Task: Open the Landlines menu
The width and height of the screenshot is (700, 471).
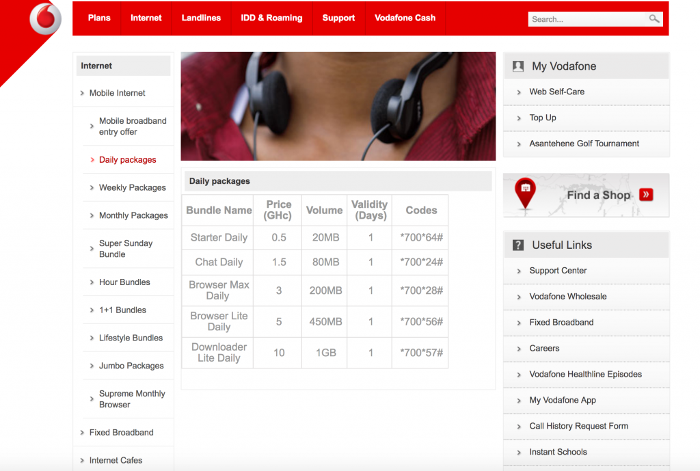Action: click(201, 18)
